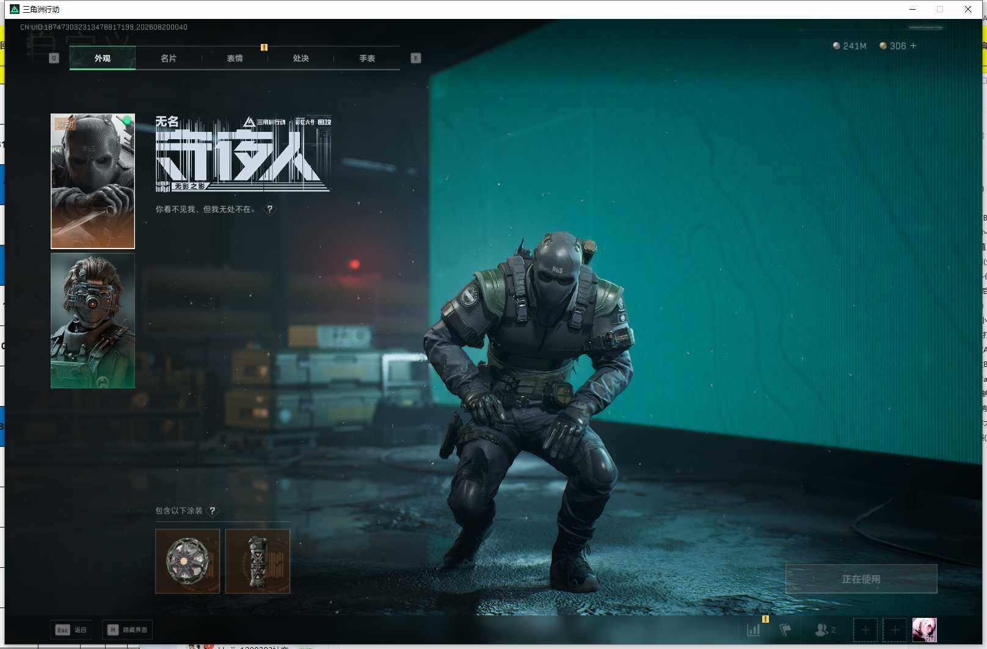The height and width of the screenshot is (649, 987).
Task: Open the flag icon in bottom bar
Action: tap(785, 629)
